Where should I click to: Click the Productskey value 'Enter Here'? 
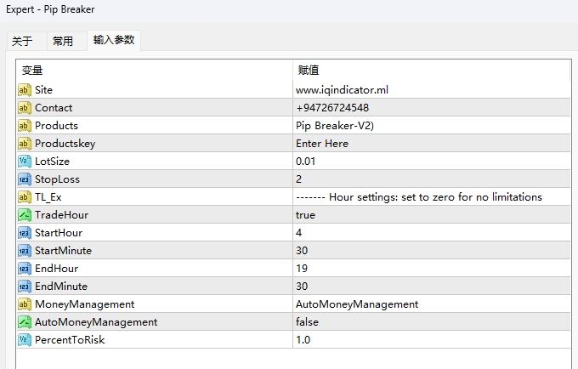click(x=321, y=144)
